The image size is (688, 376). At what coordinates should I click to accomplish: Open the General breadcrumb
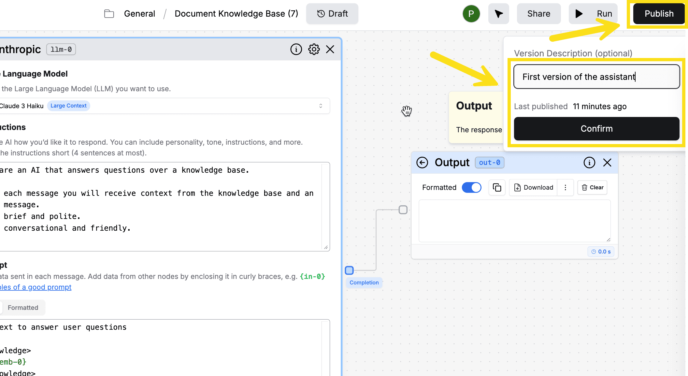click(139, 14)
